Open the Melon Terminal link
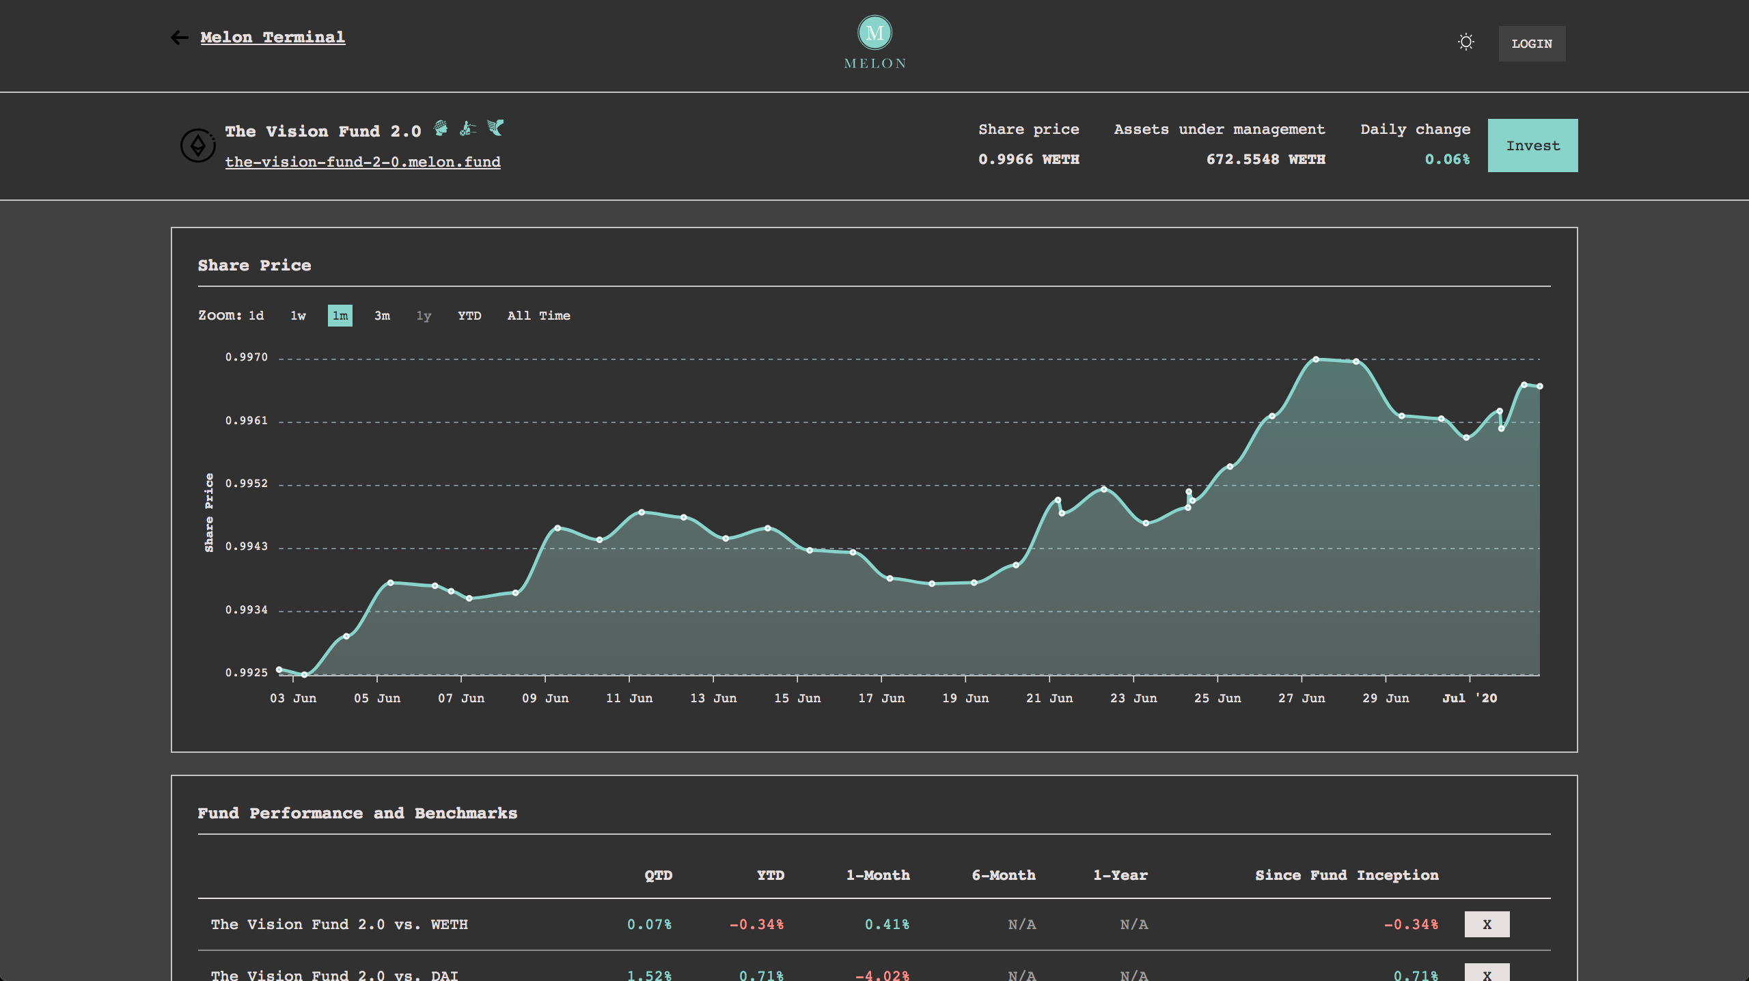1749x981 pixels. [x=273, y=38]
